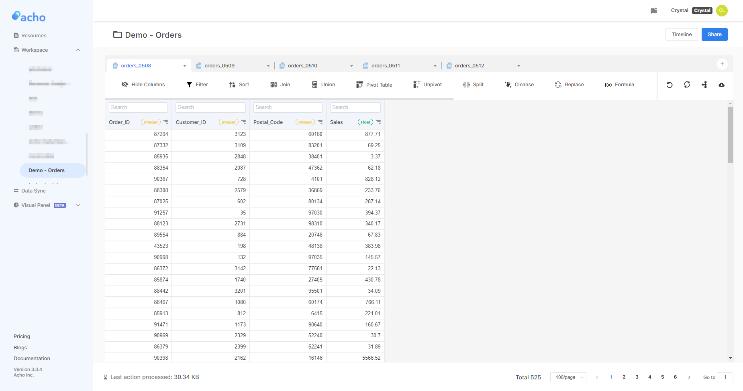Click the cloud export icon
The image size is (743, 391).
[722, 85]
